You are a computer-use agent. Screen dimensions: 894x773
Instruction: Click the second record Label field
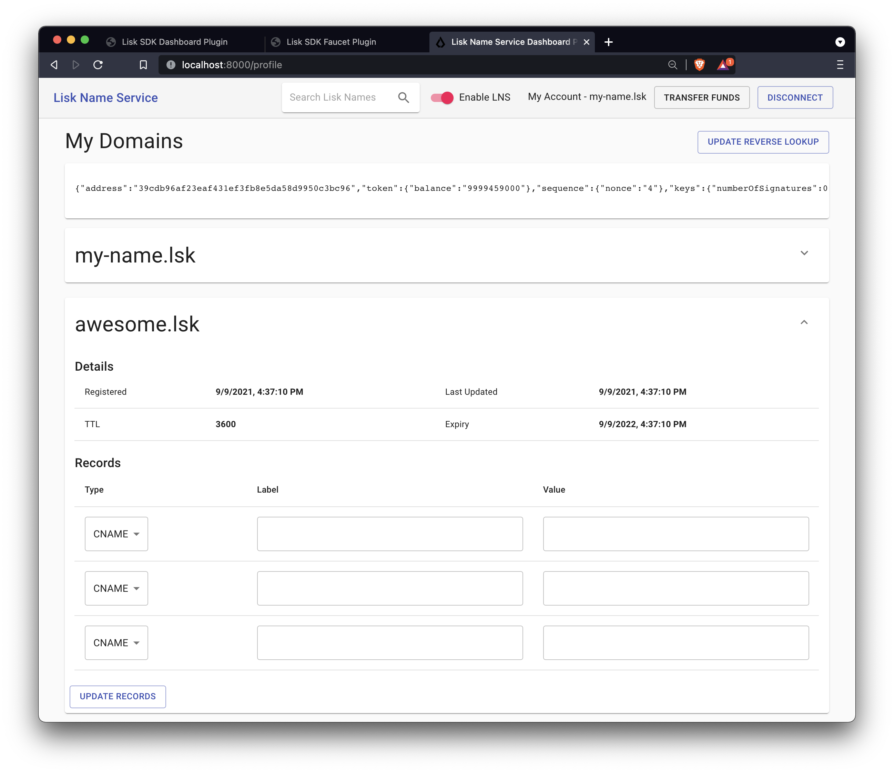point(389,588)
